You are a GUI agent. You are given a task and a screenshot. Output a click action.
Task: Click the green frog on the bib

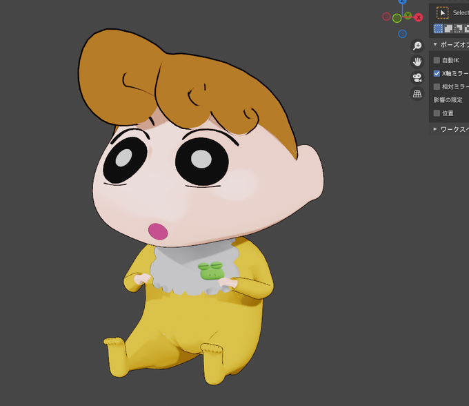212,271
